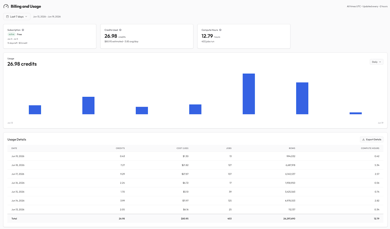Click the Credits Used info help icon
The image size is (390, 229).
click(x=120, y=30)
